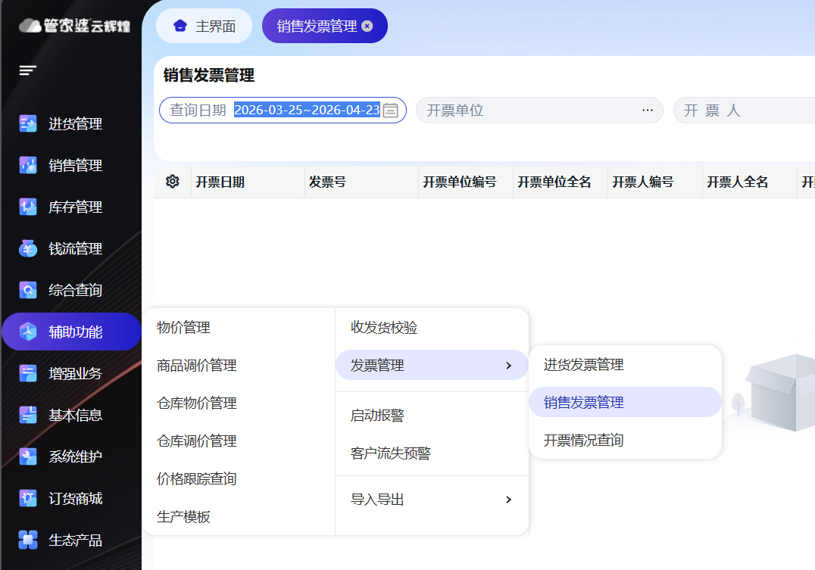Open 价格跟踪查询 menu entry
815x570 pixels.
click(197, 478)
